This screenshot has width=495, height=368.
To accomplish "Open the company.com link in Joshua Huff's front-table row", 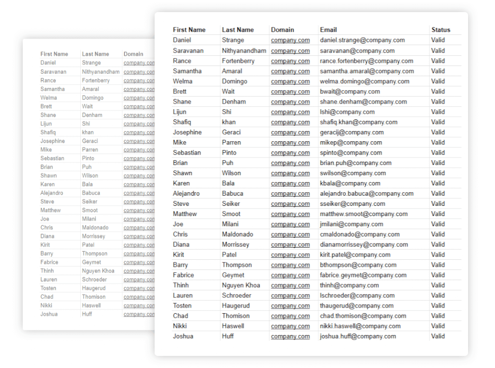I will coord(290,336).
